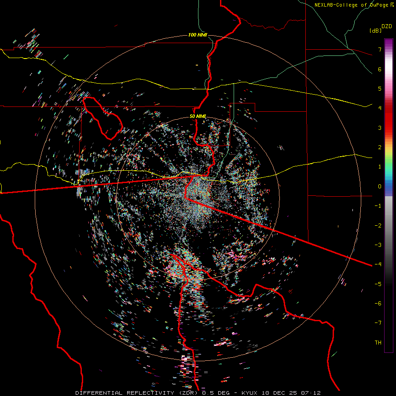Click the black radar site dot at center
Screen dimensions: 396x396
click(x=198, y=198)
